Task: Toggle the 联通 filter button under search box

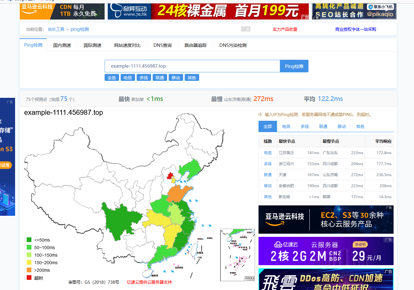Action: [x=160, y=78]
